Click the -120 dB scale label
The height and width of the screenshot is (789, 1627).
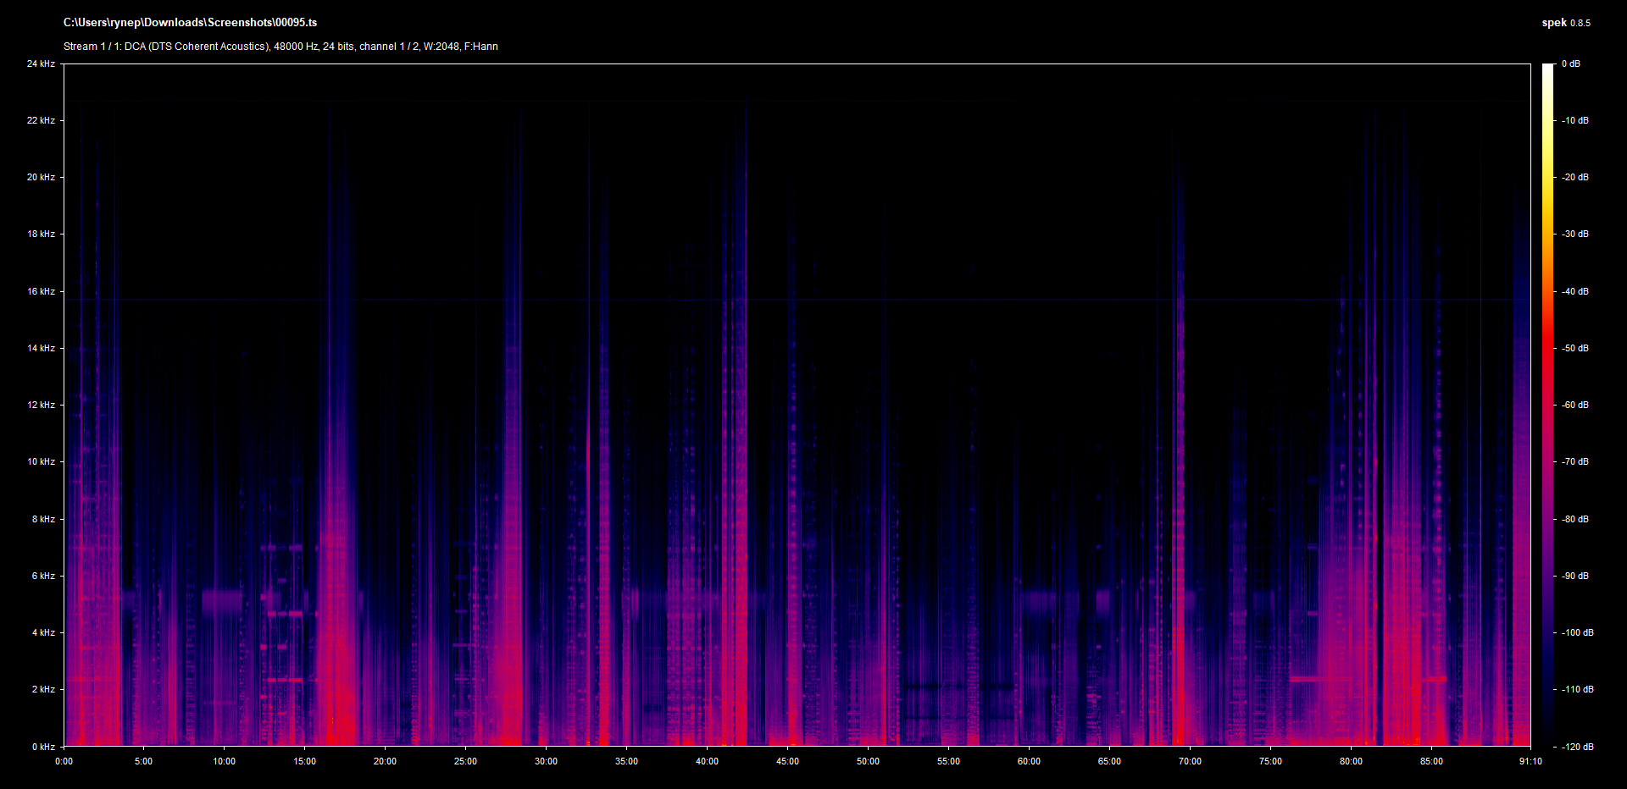pyautogui.click(x=1576, y=747)
